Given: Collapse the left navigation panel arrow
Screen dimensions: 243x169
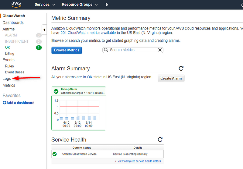Looking at the screenshot, I should pos(44,30).
